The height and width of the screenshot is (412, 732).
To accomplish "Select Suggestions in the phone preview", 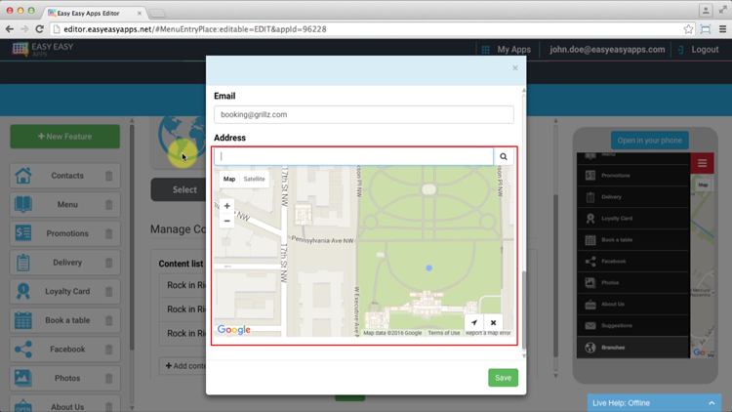I will tap(633, 325).
